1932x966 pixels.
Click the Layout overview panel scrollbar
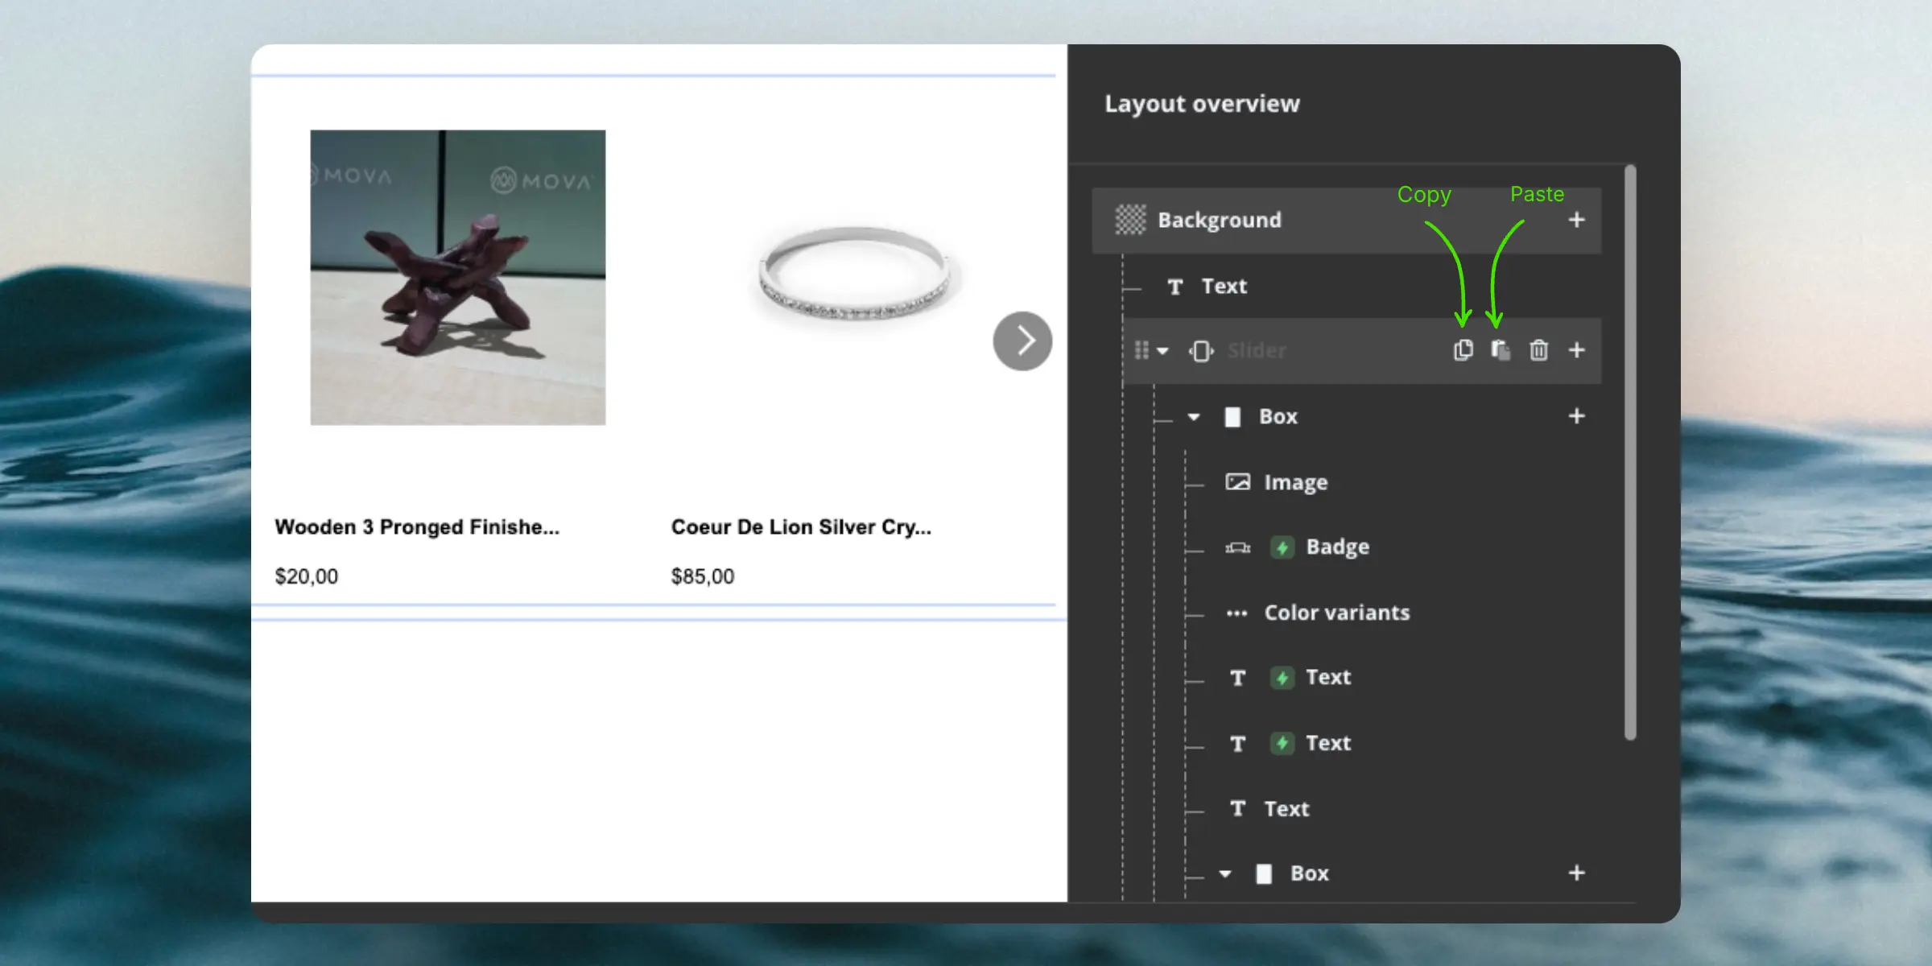click(1630, 451)
